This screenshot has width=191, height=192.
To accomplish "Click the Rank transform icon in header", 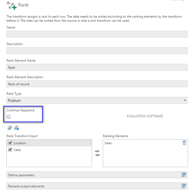I will click(x=12, y=6).
